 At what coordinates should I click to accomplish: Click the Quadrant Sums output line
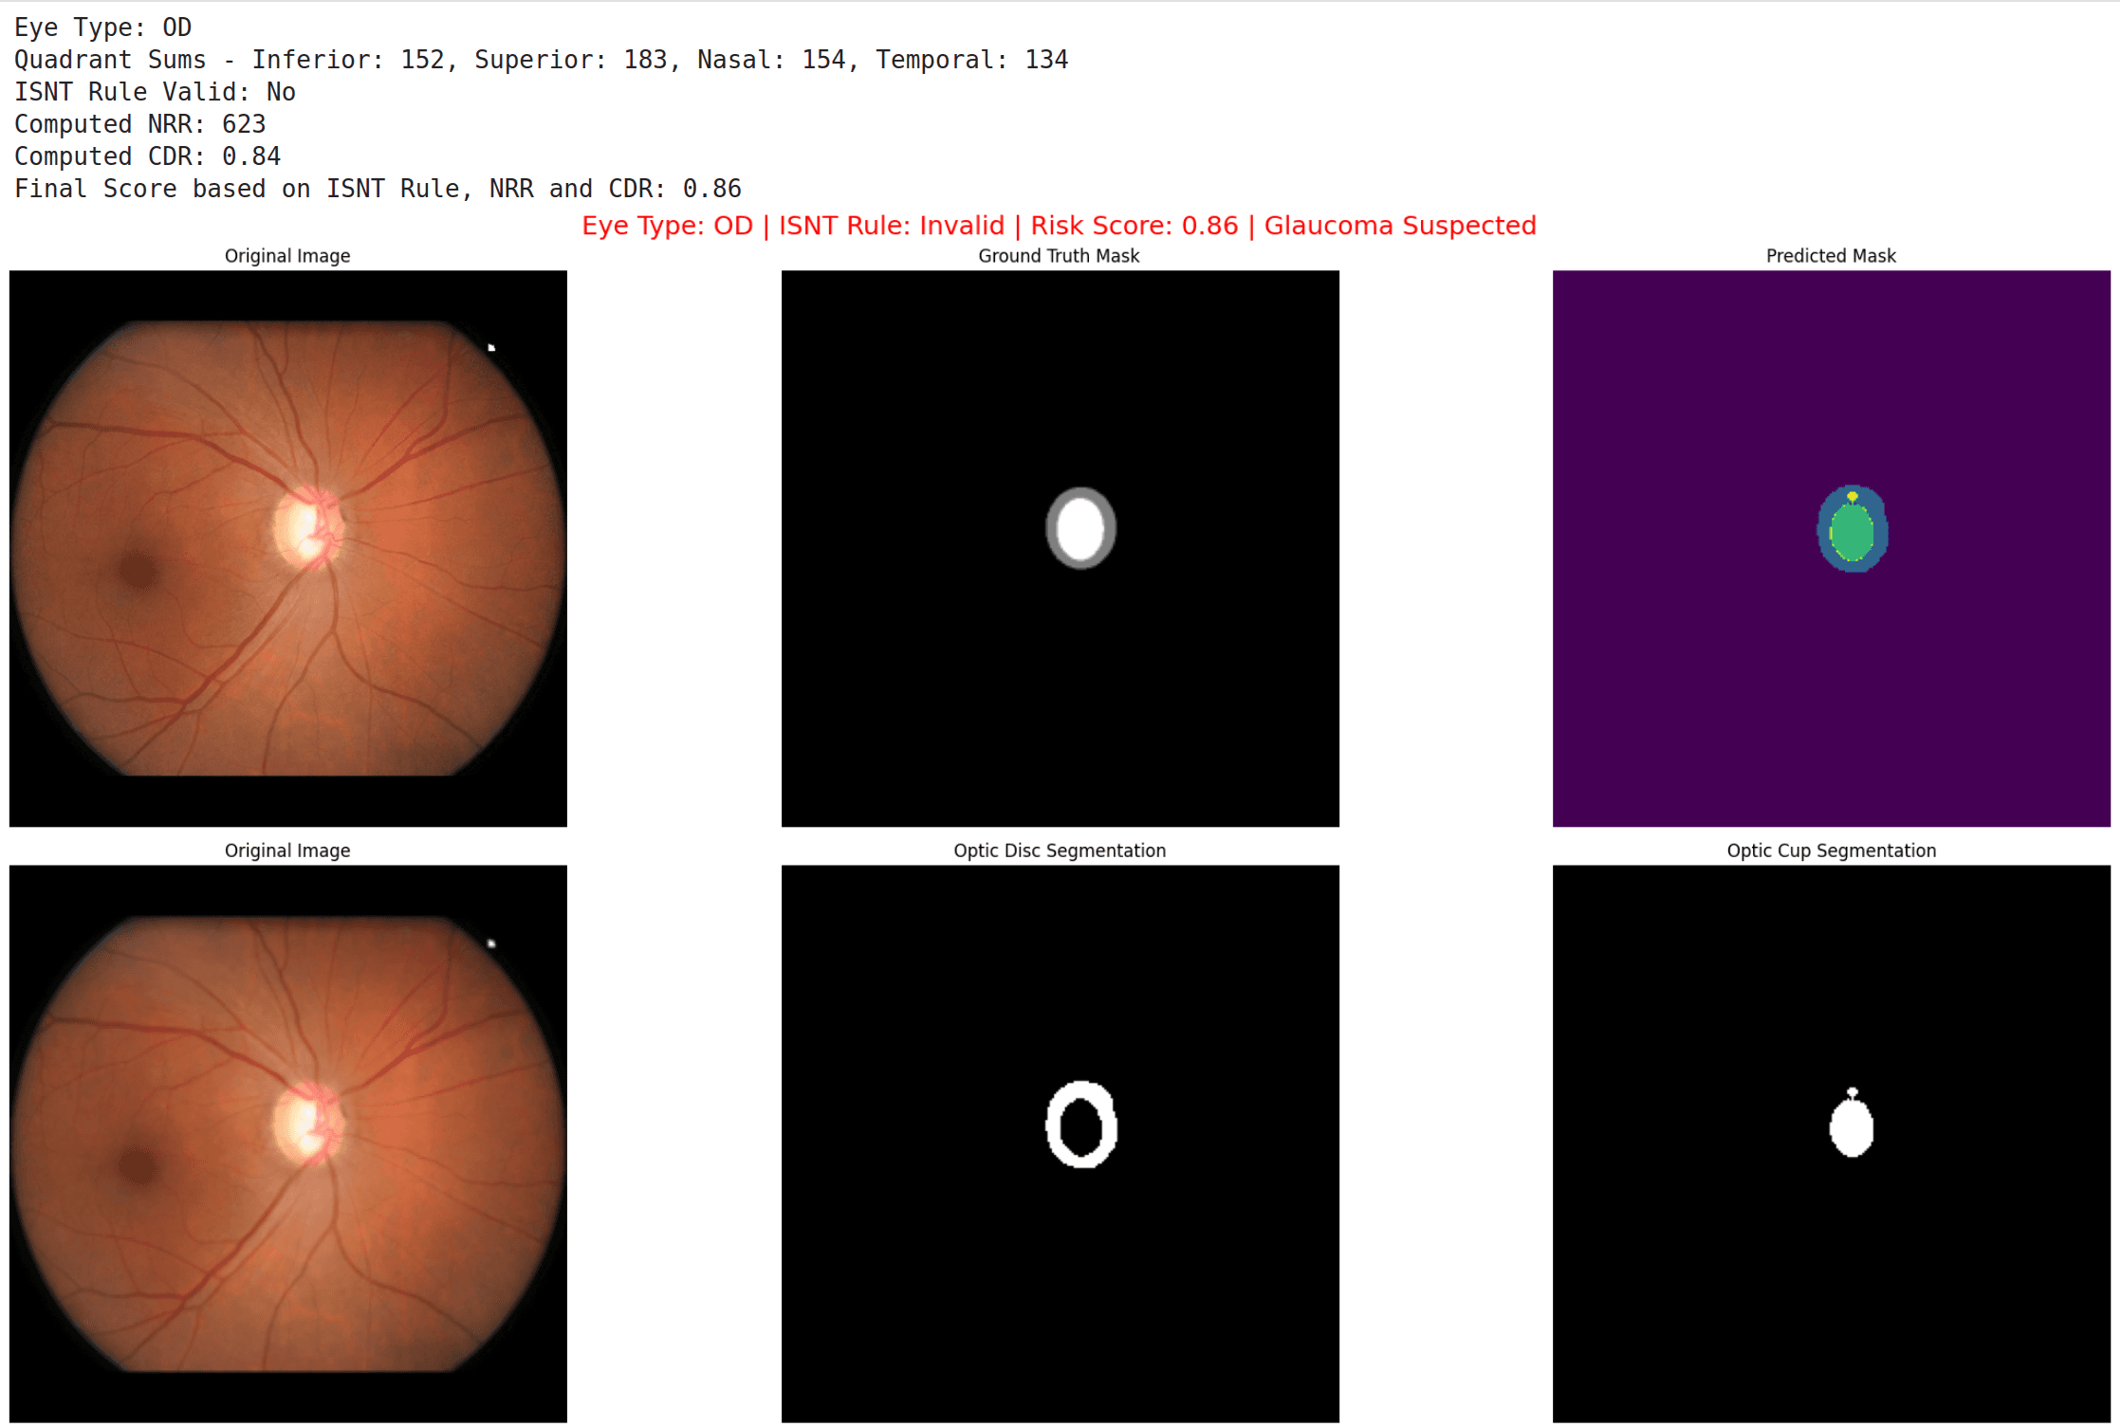541,60
